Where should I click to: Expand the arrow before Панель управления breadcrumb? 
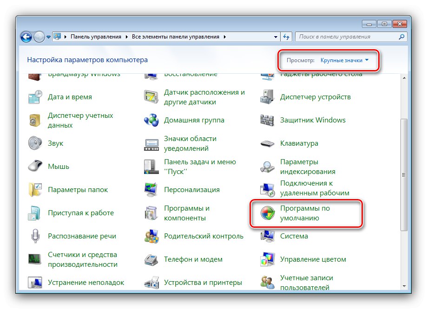[x=66, y=37]
